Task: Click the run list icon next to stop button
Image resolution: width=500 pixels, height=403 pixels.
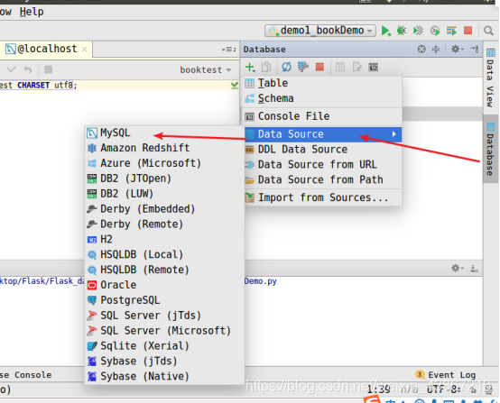Action: pyautogui.click(x=451, y=31)
